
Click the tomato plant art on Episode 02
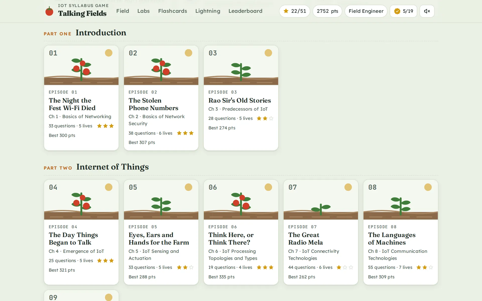point(161,69)
